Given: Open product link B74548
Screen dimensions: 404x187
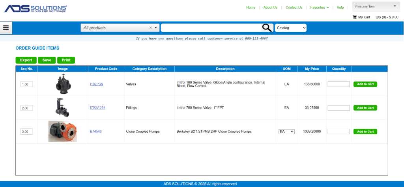Looking at the screenshot, I should click(x=95, y=131).
